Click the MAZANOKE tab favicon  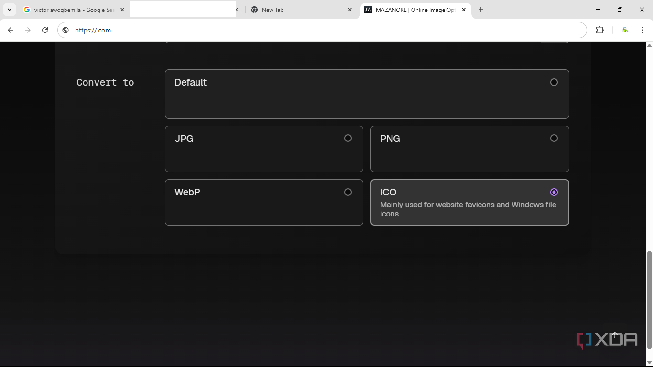coord(368,10)
